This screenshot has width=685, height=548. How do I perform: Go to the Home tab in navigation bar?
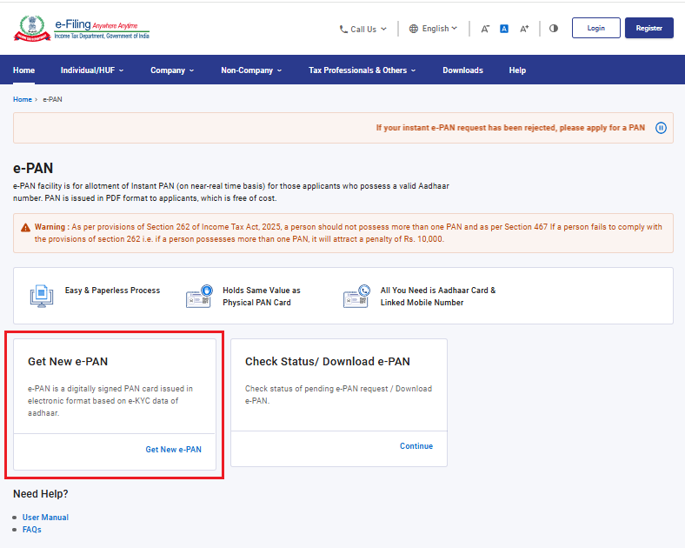(x=23, y=70)
